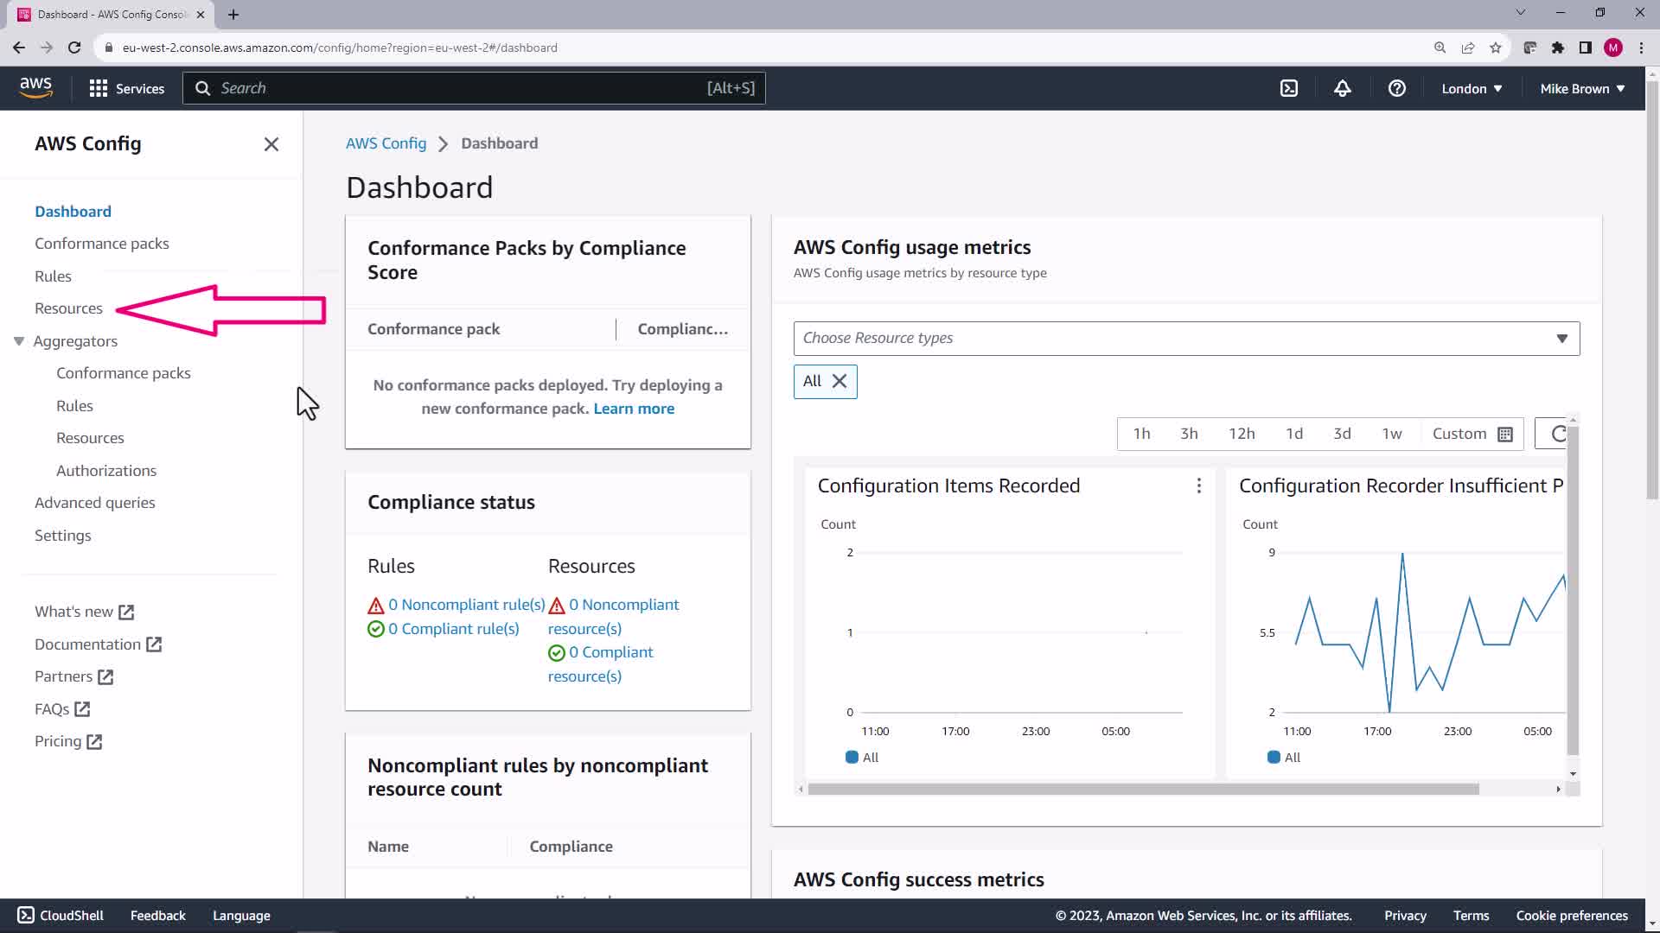Remove the All resource type filter
This screenshot has height=933, width=1660.
[839, 381]
